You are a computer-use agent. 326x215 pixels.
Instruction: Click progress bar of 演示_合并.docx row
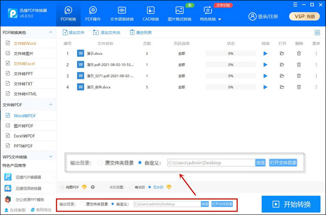point(230,87)
